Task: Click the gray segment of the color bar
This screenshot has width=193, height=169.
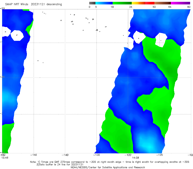Action: (92, 3)
